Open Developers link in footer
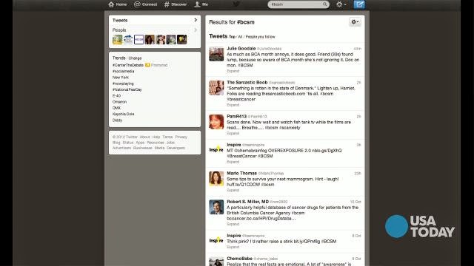474x266 pixels. pyautogui.click(x=176, y=148)
